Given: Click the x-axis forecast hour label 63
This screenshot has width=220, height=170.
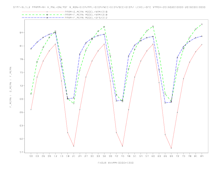Looking at the screenshot, I should pos(159,156).
